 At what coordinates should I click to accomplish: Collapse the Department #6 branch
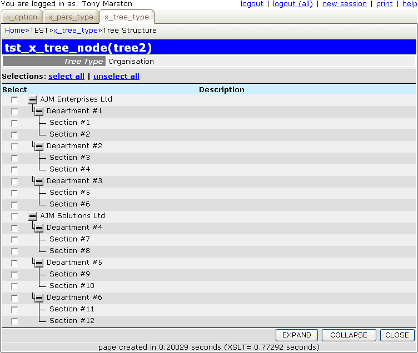[39, 298]
